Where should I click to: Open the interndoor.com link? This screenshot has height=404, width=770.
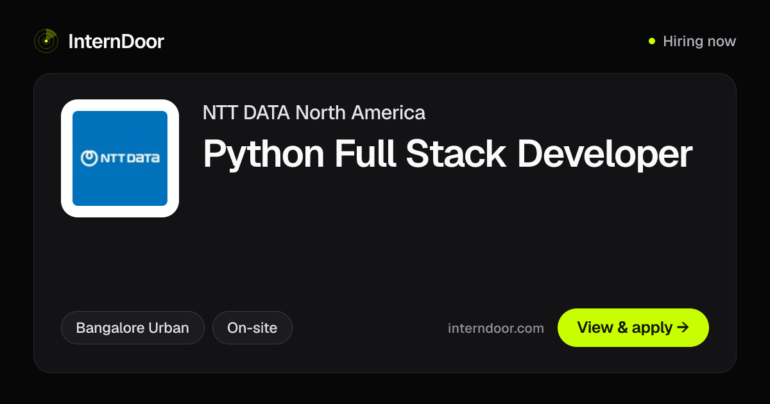[x=496, y=328]
